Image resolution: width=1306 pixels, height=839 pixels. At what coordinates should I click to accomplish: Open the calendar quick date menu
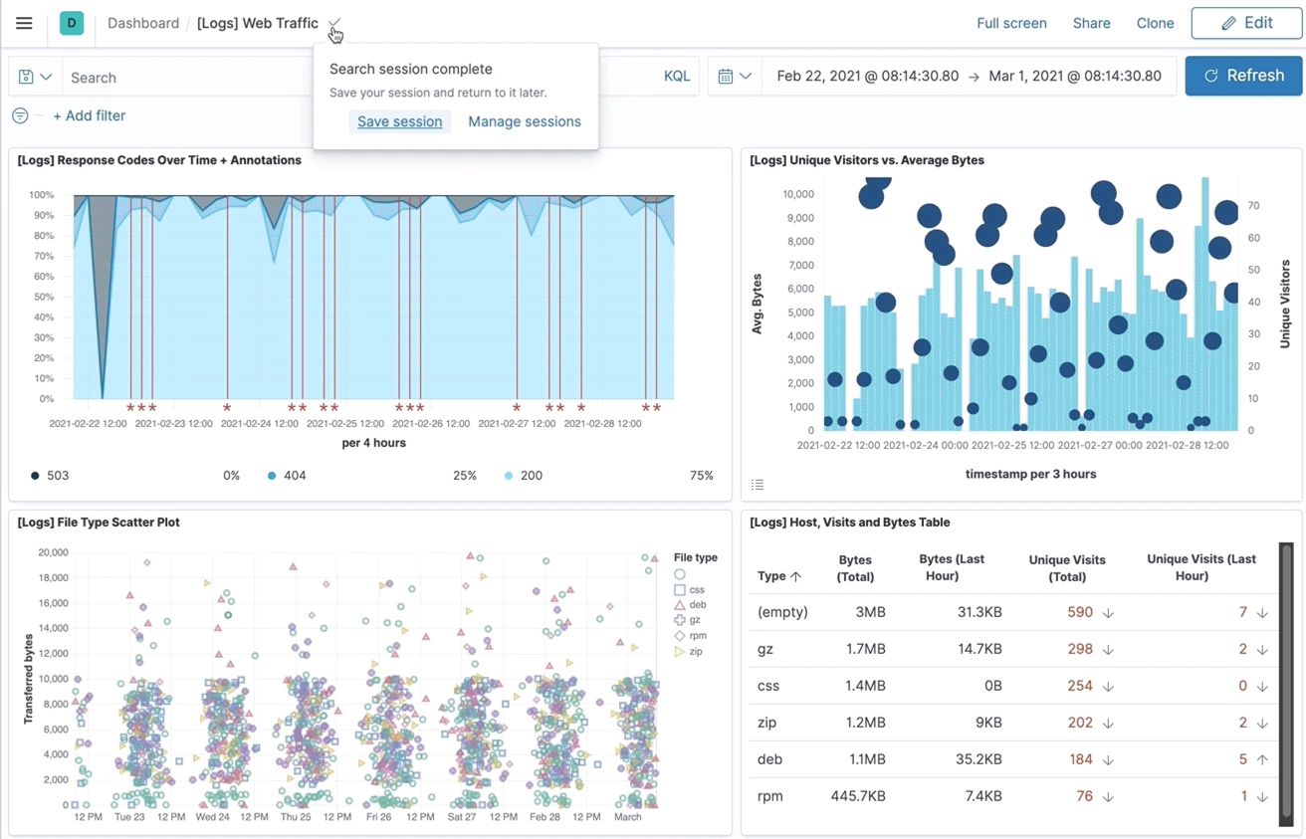tap(735, 76)
